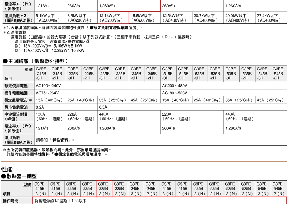Select column header G3PE-245B-3（N）
The image size is (288, 204).
[x=136, y=189]
